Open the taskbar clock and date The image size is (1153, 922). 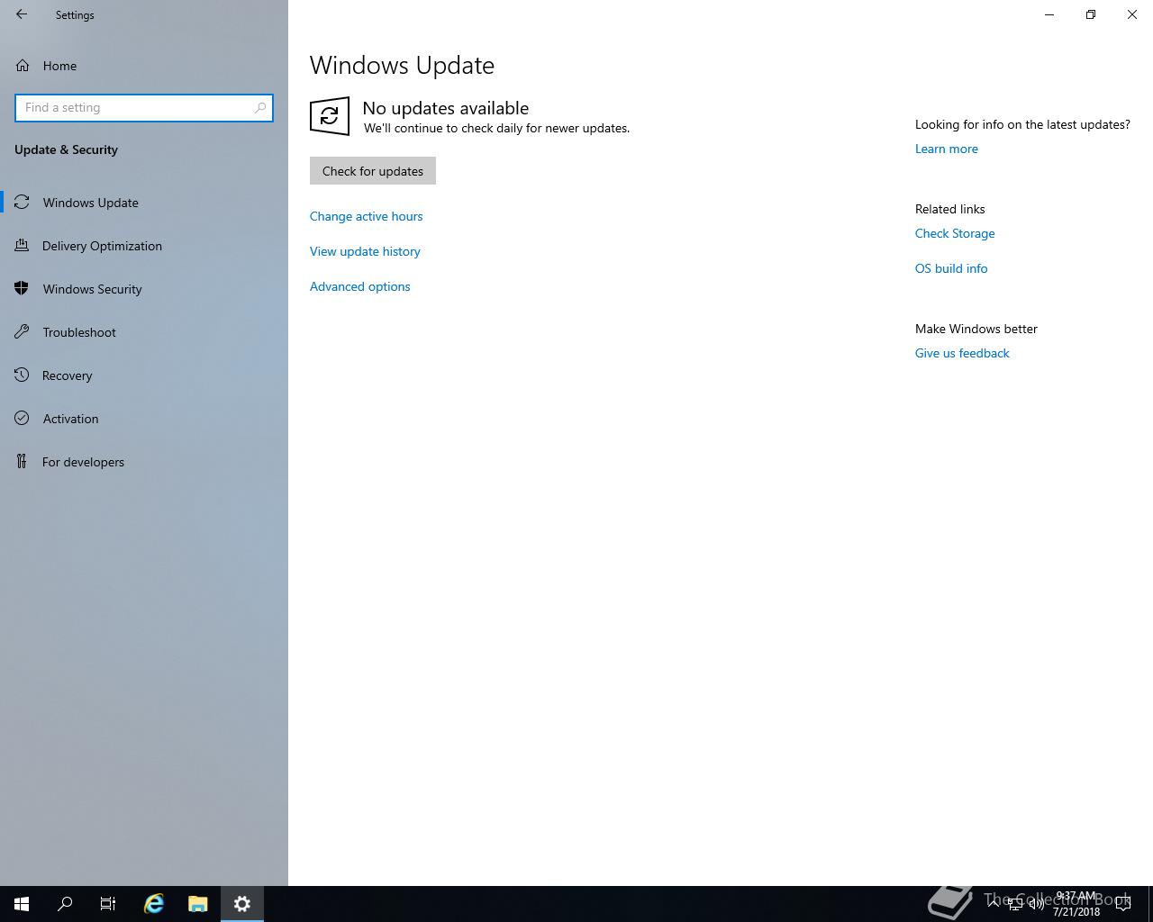click(x=1076, y=904)
